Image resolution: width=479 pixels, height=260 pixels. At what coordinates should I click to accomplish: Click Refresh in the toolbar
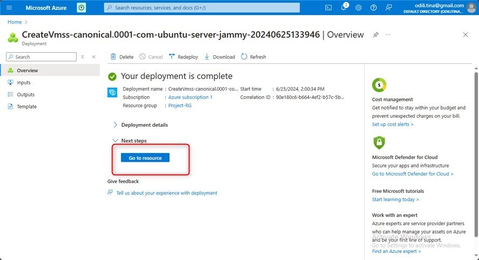[253, 57]
